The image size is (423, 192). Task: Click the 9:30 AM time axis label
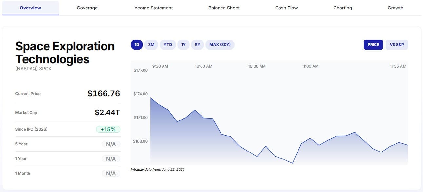coord(160,66)
